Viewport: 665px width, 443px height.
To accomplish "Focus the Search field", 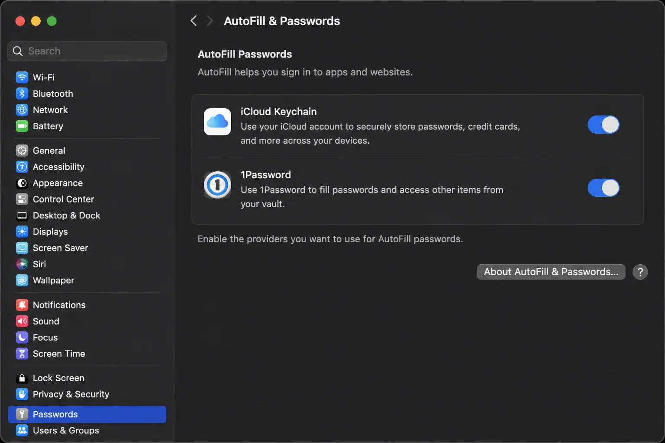I will coord(87,51).
